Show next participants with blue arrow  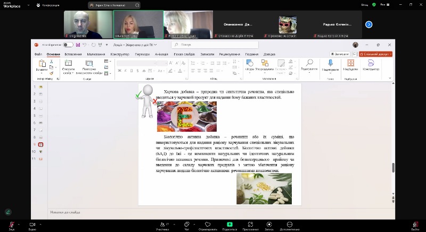pos(368,24)
